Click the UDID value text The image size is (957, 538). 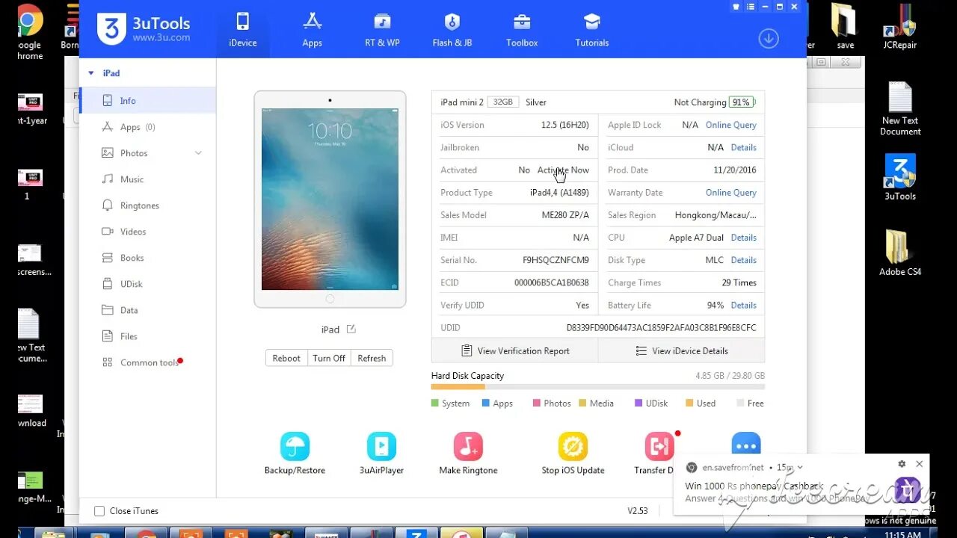click(x=661, y=327)
